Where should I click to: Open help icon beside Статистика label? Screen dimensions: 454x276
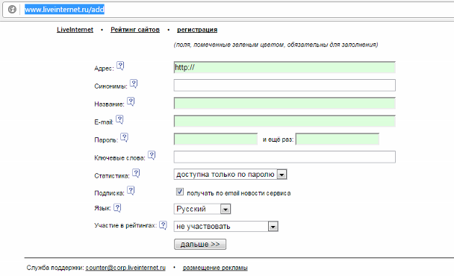pyautogui.click(x=136, y=173)
